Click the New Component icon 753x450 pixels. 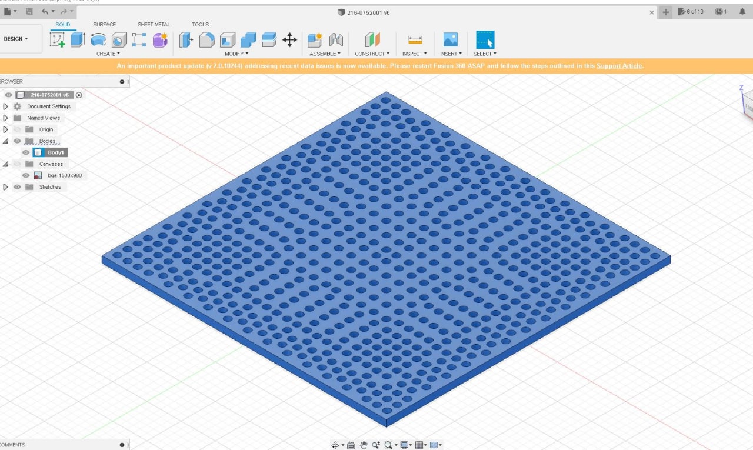point(315,40)
